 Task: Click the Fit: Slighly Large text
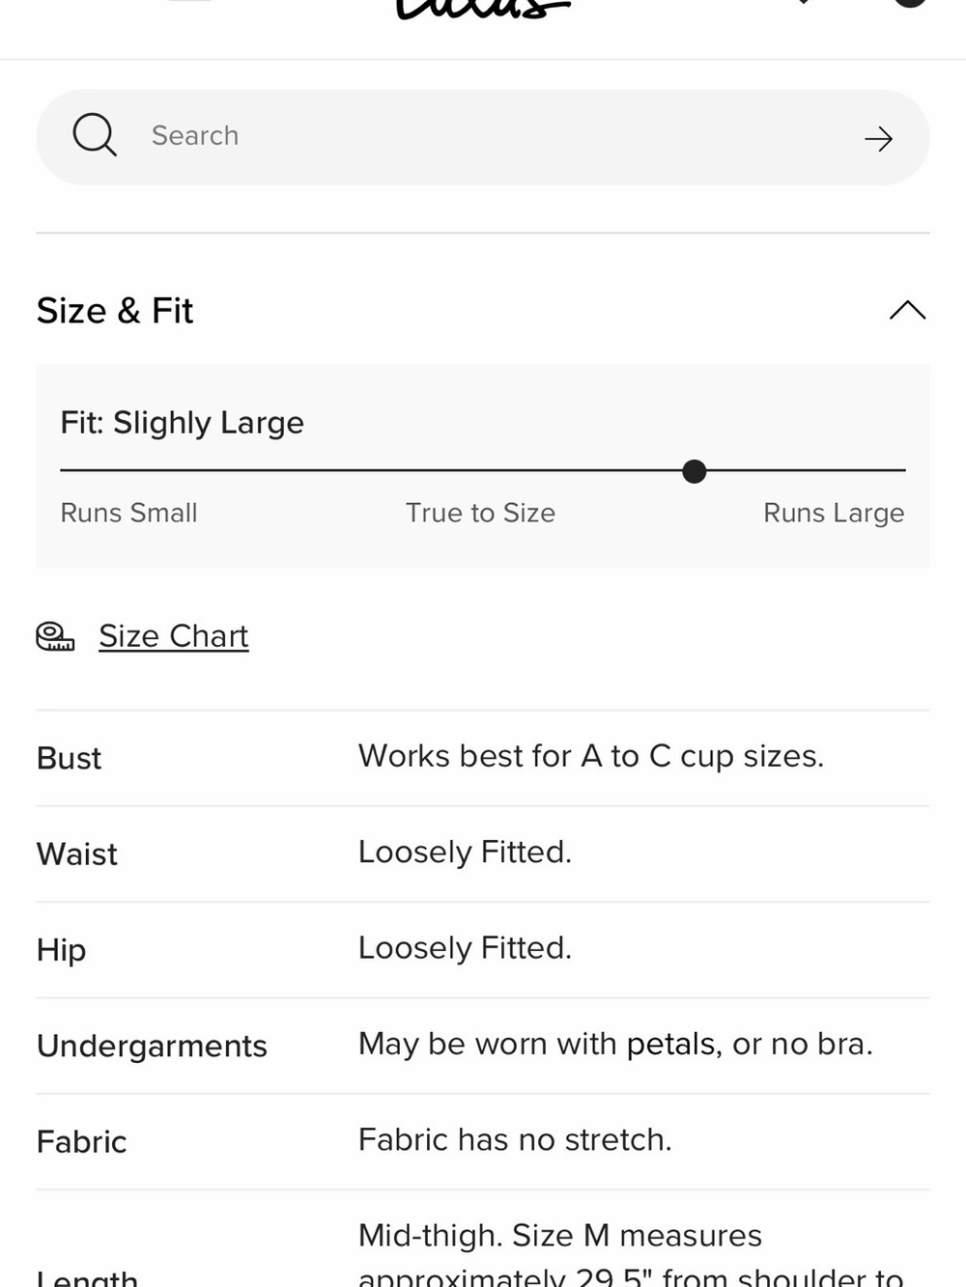pos(182,423)
